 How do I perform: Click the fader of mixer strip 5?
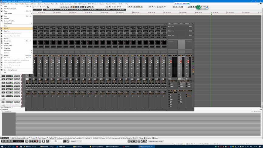(53, 62)
